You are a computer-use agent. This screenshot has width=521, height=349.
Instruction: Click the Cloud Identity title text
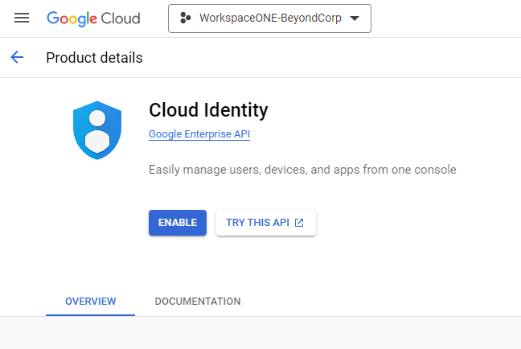tap(208, 110)
